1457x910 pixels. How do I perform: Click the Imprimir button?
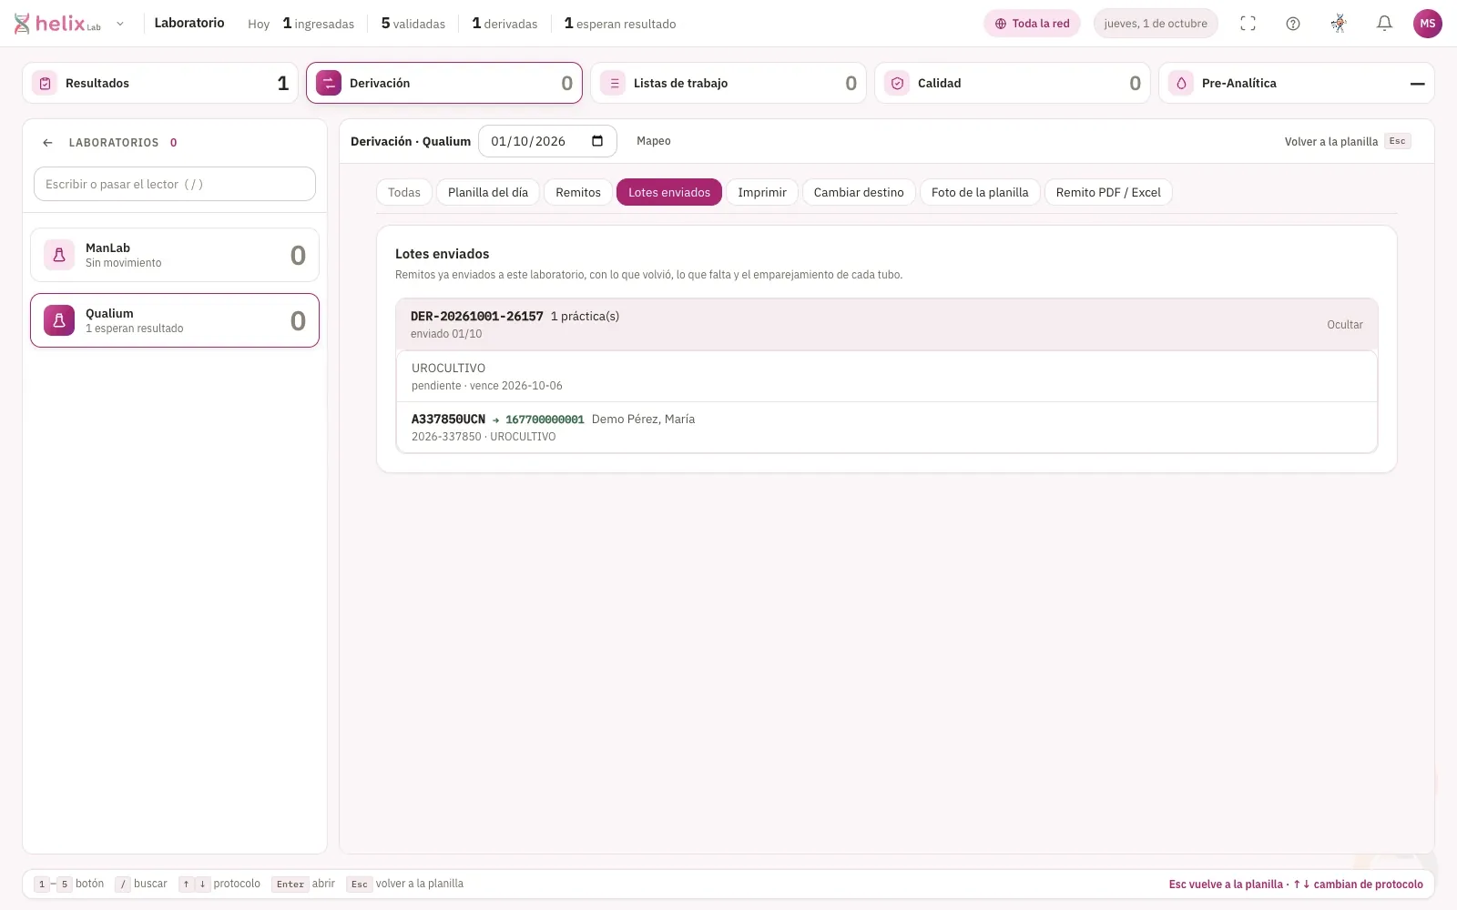(x=762, y=192)
